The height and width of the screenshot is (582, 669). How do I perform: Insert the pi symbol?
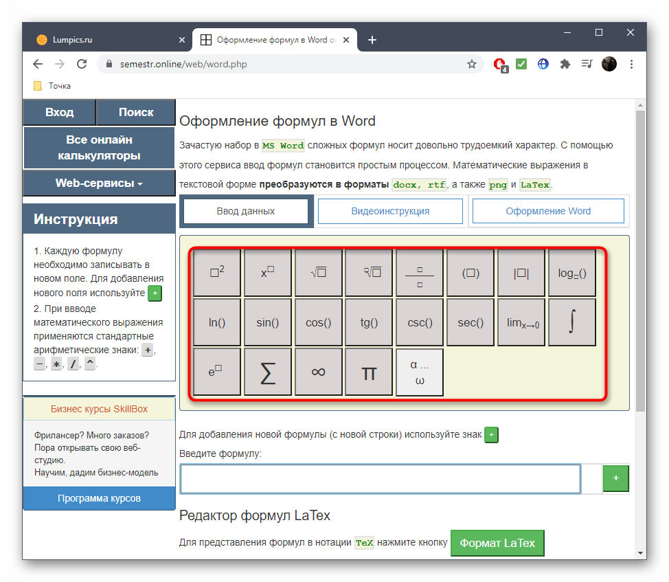369,372
